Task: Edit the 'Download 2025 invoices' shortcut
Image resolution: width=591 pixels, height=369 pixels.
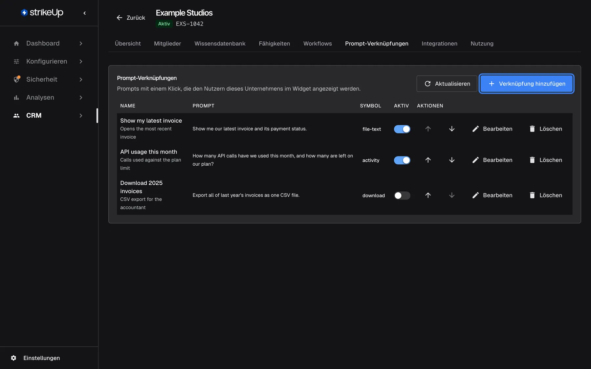Action: (x=492, y=195)
